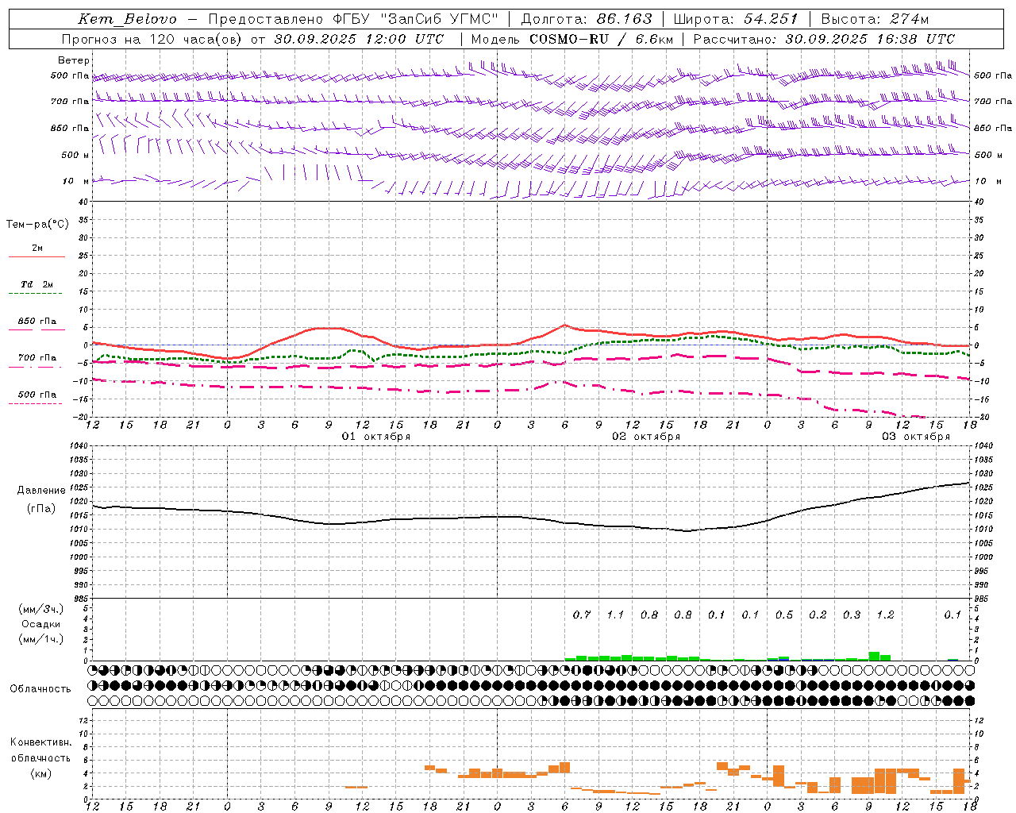Viewport: 1016px width, 813px height.
Task: Click the station name Kem_Belovo
Action: point(128,19)
